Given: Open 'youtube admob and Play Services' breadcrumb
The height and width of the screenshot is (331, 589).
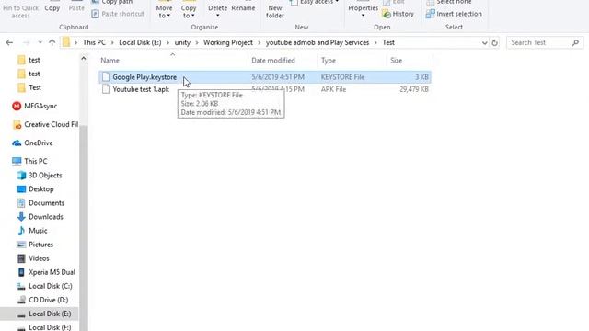Looking at the screenshot, I should point(318,43).
